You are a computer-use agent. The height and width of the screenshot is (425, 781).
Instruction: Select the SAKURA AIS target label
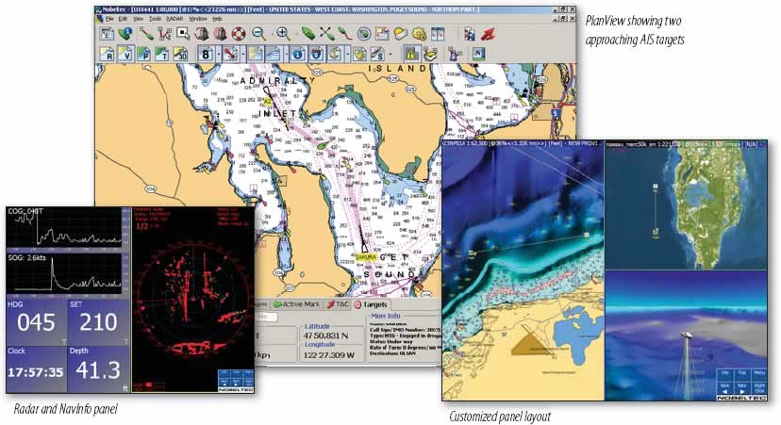(366, 255)
